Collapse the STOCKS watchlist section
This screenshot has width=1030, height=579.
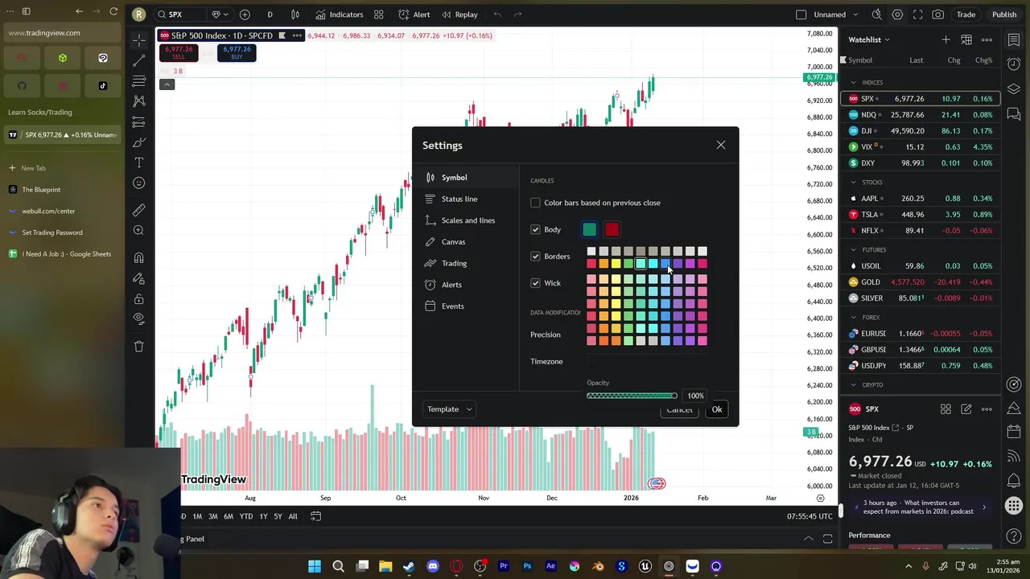[853, 183]
